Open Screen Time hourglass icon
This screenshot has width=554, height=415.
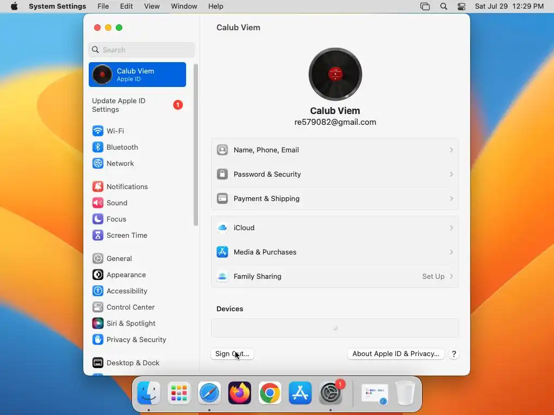click(98, 236)
